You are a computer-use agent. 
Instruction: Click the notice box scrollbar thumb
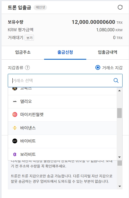[x=120, y=163]
